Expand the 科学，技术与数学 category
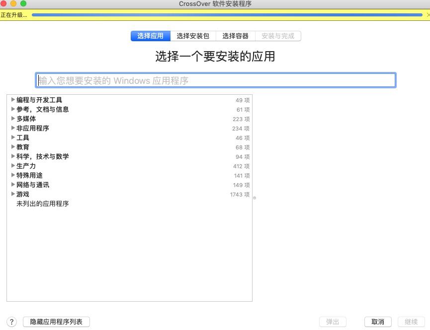 click(13, 156)
